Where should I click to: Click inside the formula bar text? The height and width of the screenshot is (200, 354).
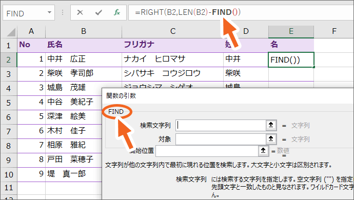click(x=188, y=12)
